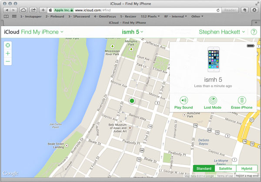Click the DeSoto Bayou map label
The image size is (261, 182).
(204, 142)
